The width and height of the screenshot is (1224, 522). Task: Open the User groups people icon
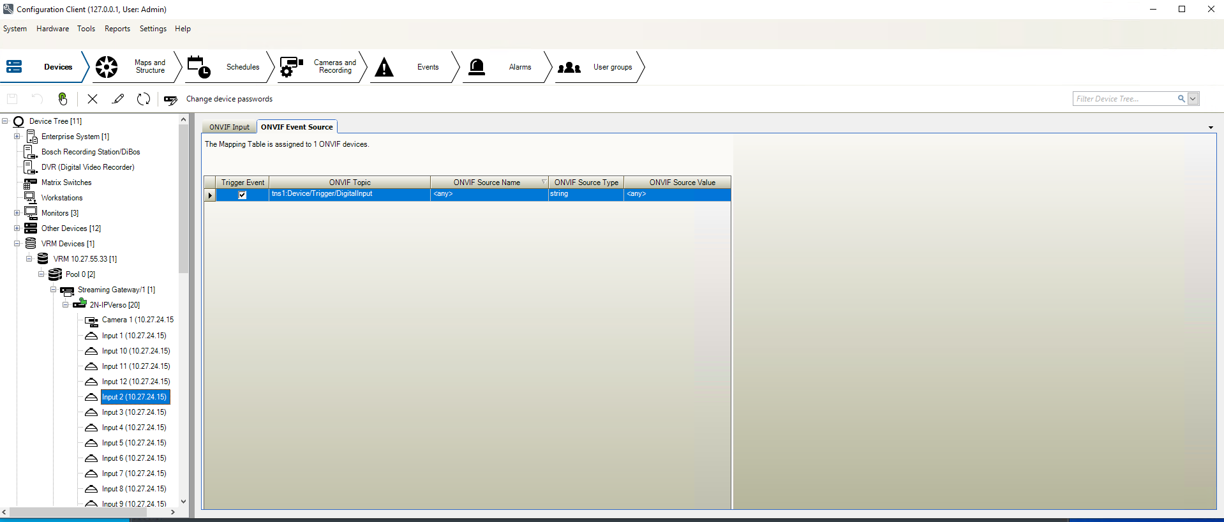(569, 67)
